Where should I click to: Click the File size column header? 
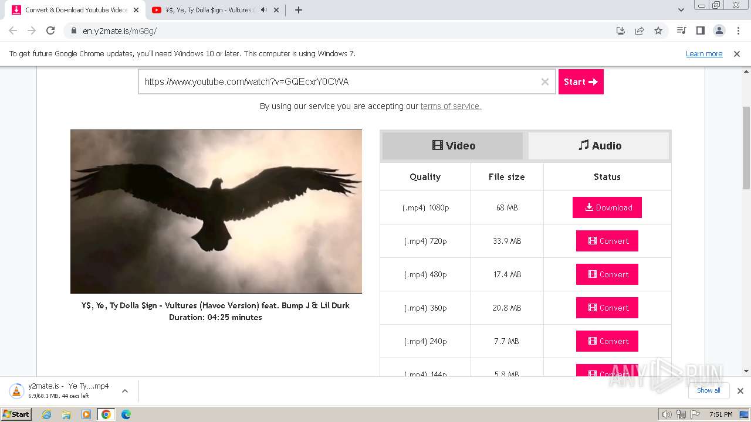(x=507, y=177)
